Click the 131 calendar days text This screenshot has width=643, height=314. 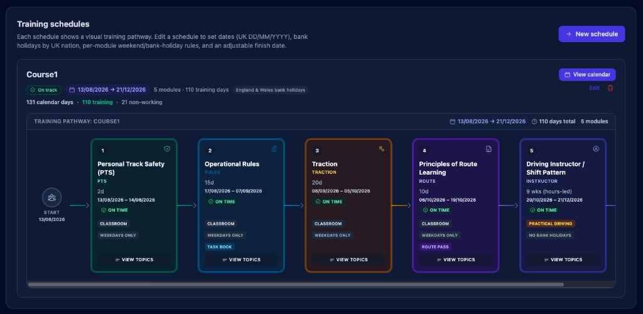(x=50, y=102)
